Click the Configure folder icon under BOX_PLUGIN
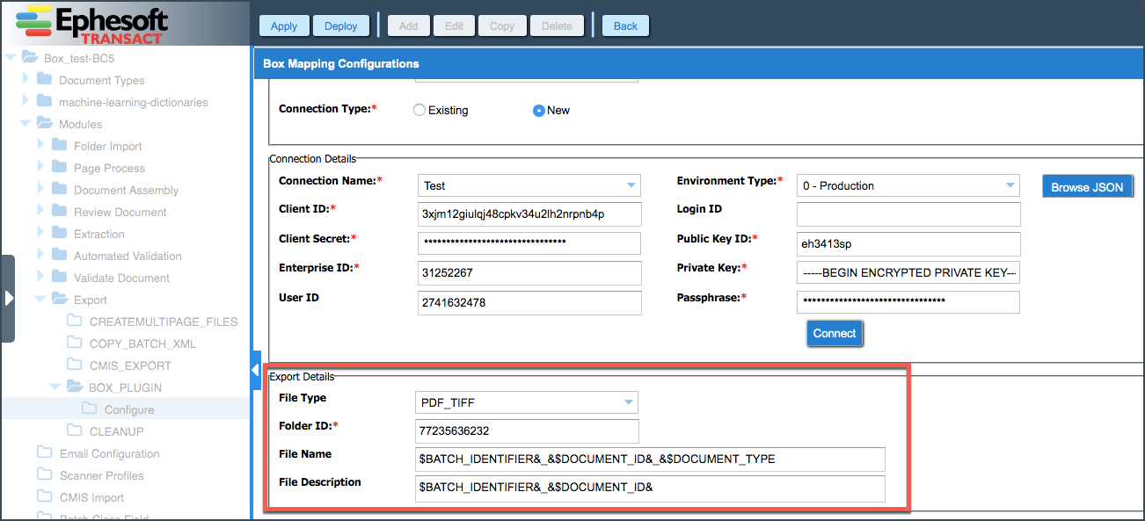Screen dimensions: 1145x521 click(90, 409)
